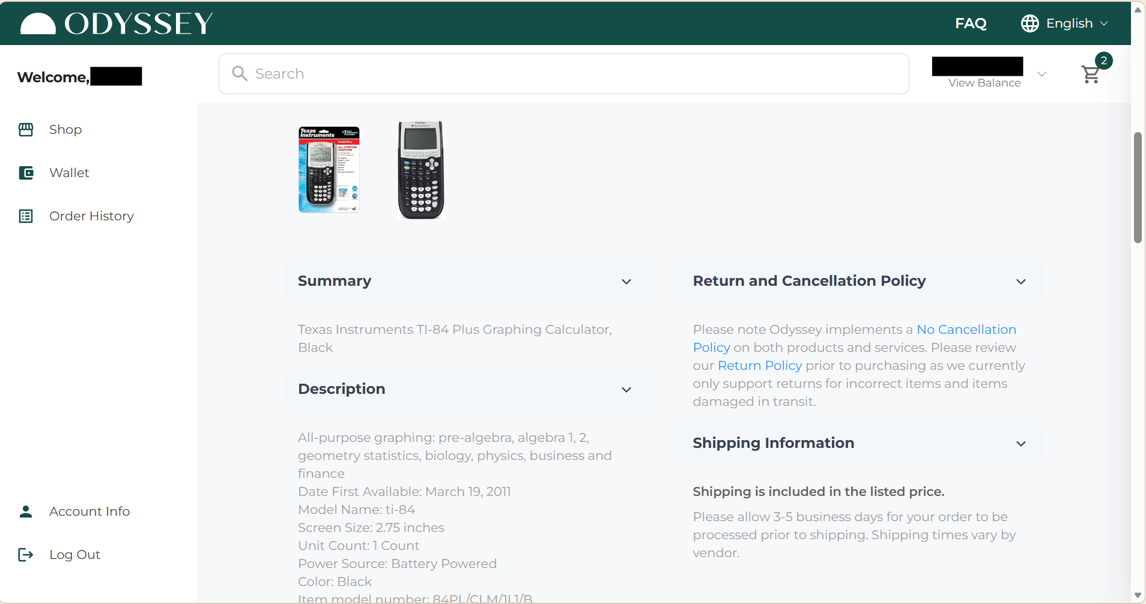Click the Wallet icon in sidebar

(26, 173)
